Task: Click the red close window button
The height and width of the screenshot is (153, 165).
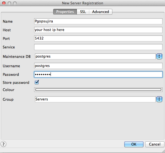Action: 4,3
